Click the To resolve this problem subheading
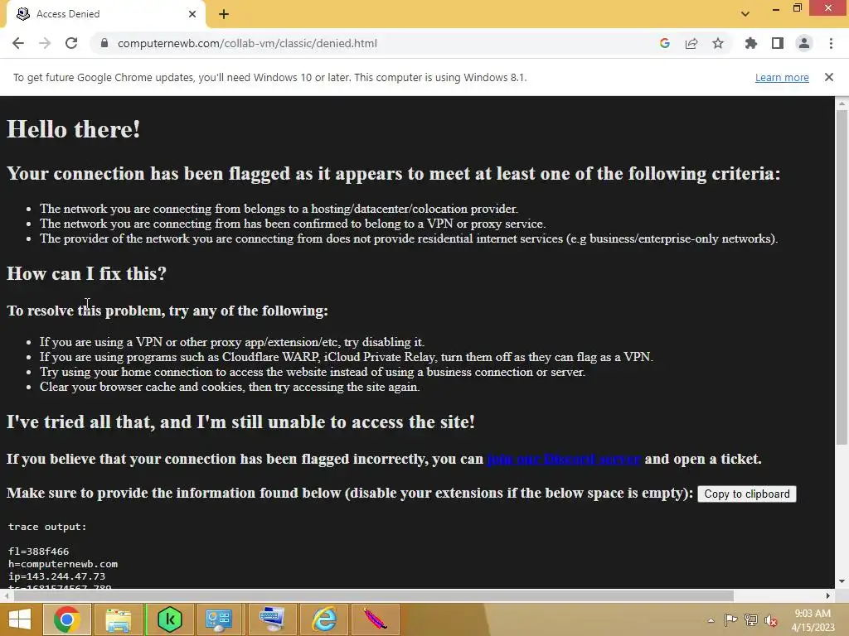The image size is (849, 636). click(167, 311)
